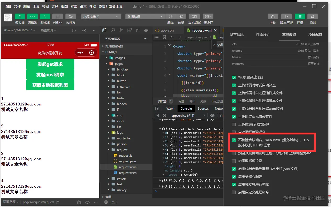Uncheck 上传代码时自动压缩脚本文件
The image size is (331, 207).
tap(234, 101)
